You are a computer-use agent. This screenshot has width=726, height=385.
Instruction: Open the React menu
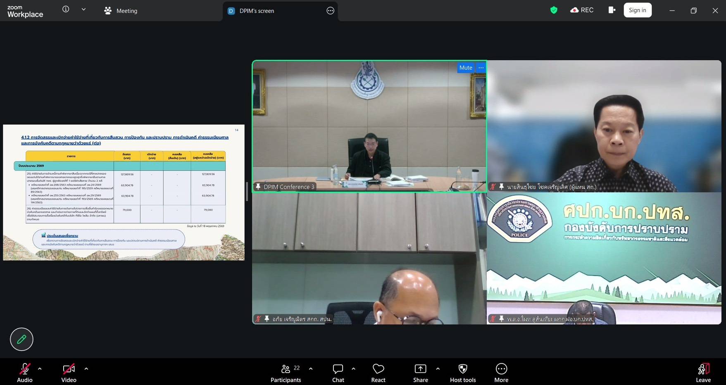coord(378,373)
